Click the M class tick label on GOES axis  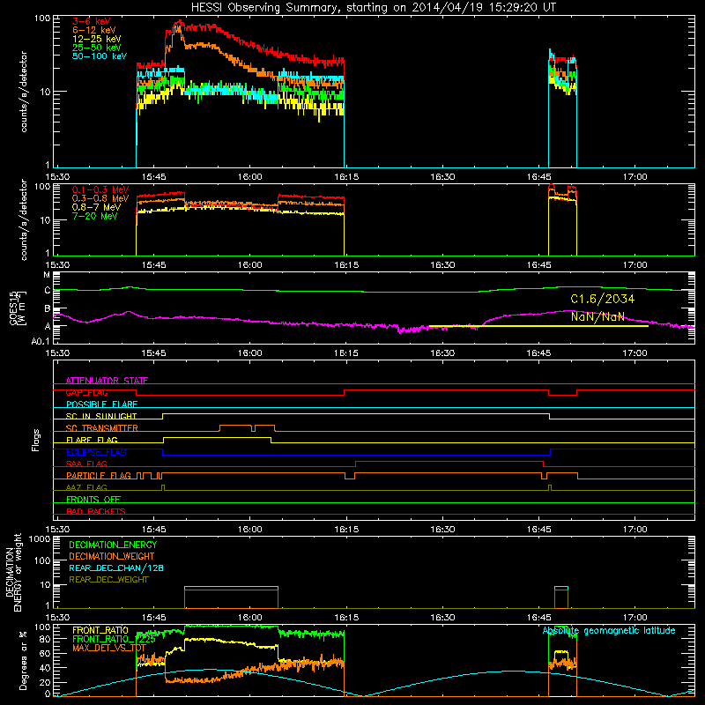coord(47,275)
